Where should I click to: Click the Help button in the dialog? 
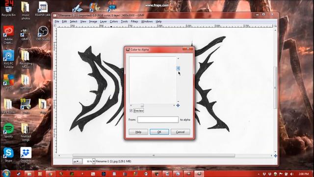[x=138, y=132]
